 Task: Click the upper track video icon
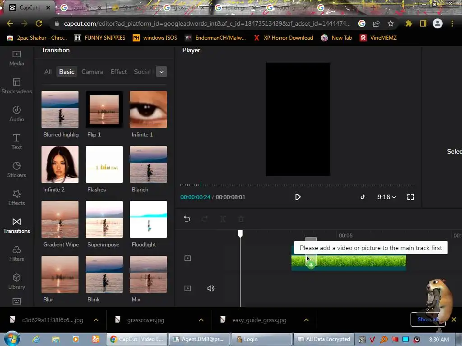(x=188, y=258)
